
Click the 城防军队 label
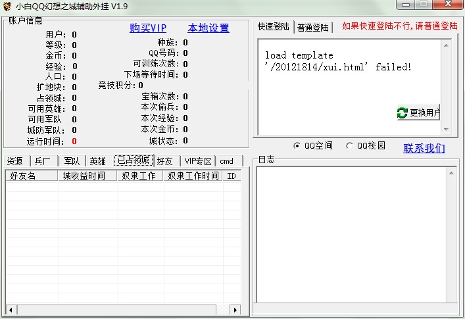pyautogui.click(x=46, y=130)
